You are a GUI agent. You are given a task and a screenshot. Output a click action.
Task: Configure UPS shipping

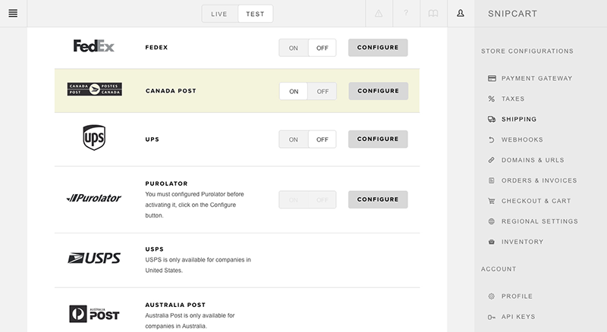378,139
